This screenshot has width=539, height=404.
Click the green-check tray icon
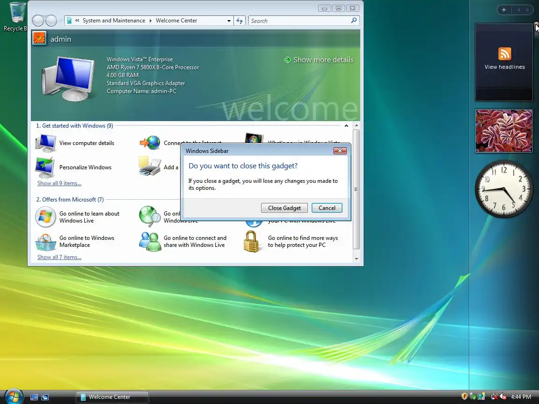[x=473, y=397]
